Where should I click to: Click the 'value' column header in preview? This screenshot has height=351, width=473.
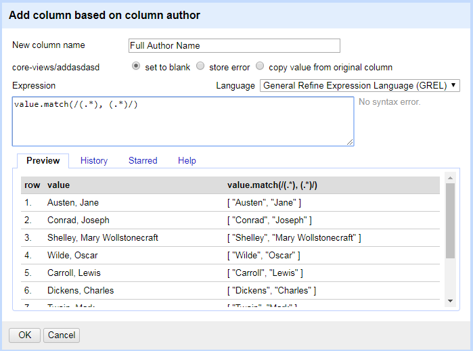tap(59, 185)
